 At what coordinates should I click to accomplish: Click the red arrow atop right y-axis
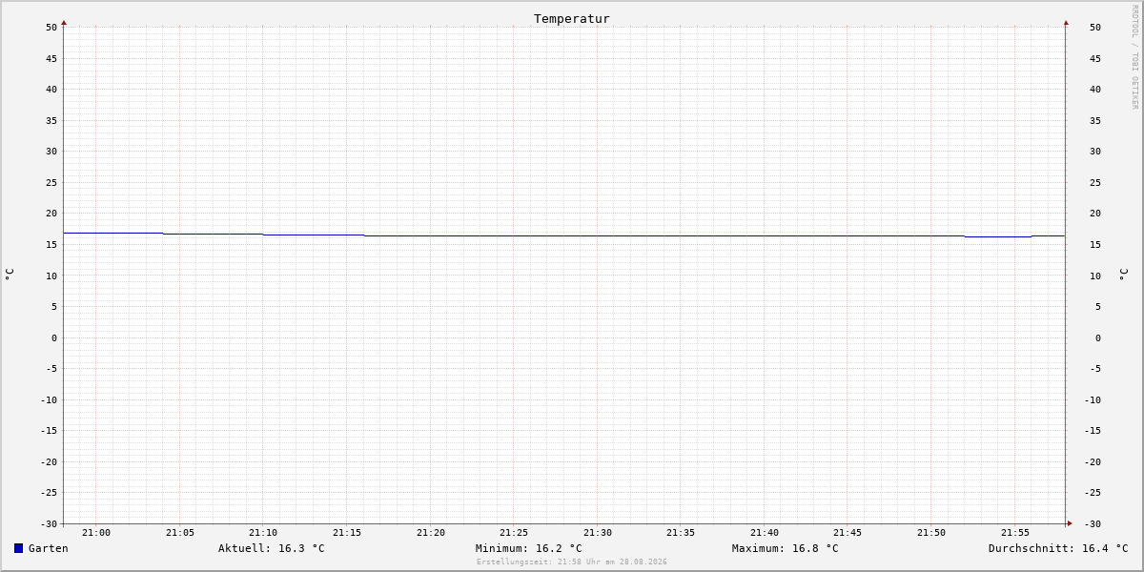[1066, 22]
